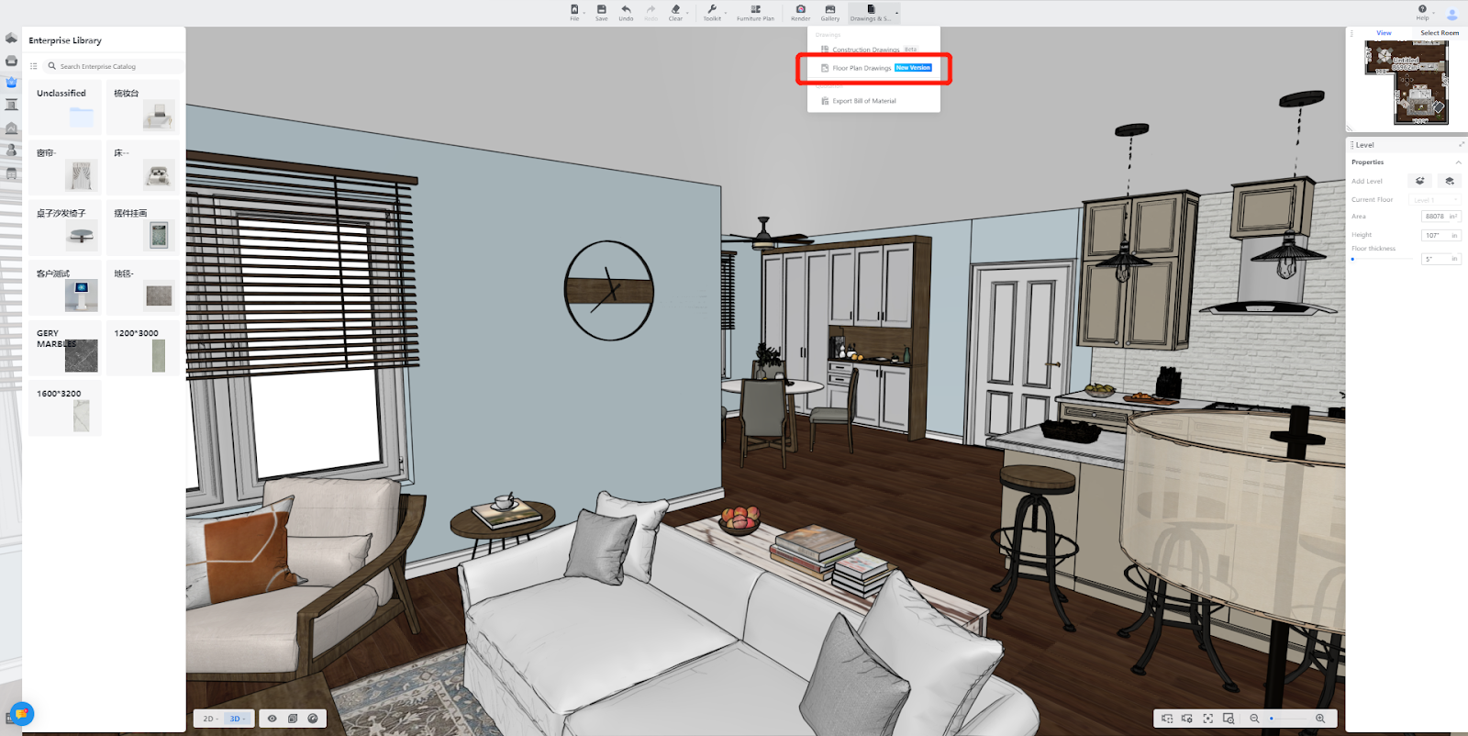Switch to 3D view mode
Viewport: 1468px width, 736px height.
tap(236, 719)
